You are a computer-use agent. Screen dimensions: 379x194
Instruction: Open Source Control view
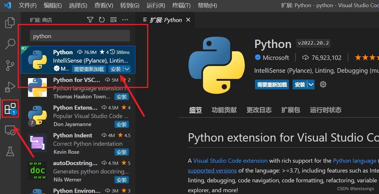[10, 65]
